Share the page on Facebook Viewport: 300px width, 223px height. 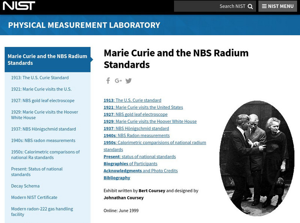[108, 80]
